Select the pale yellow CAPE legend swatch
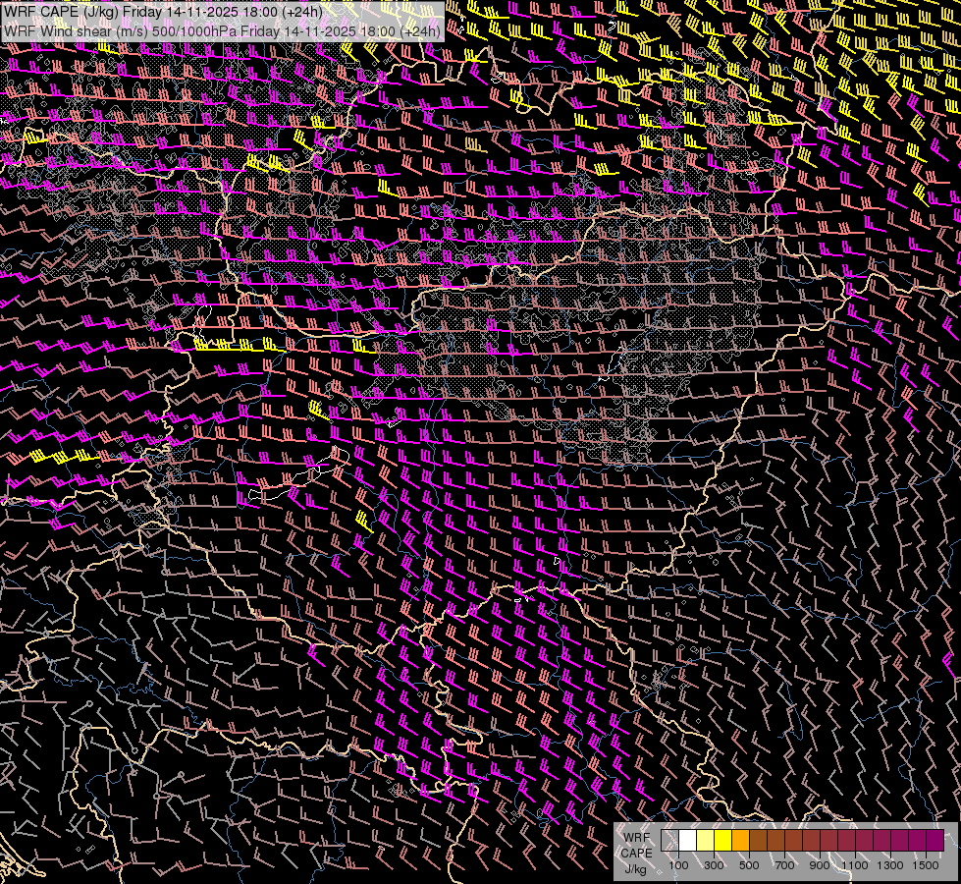 point(706,840)
